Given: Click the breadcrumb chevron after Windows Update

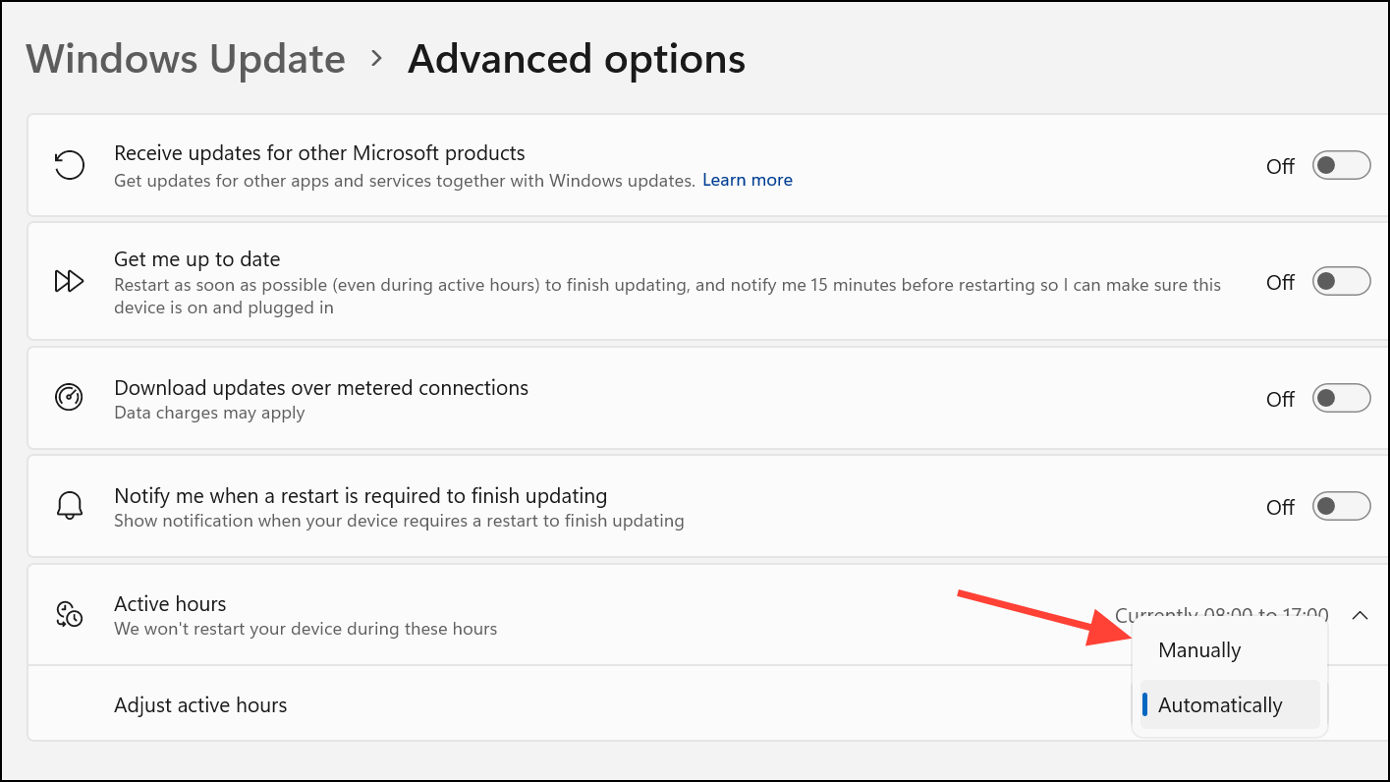Looking at the screenshot, I should tap(376, 59).
